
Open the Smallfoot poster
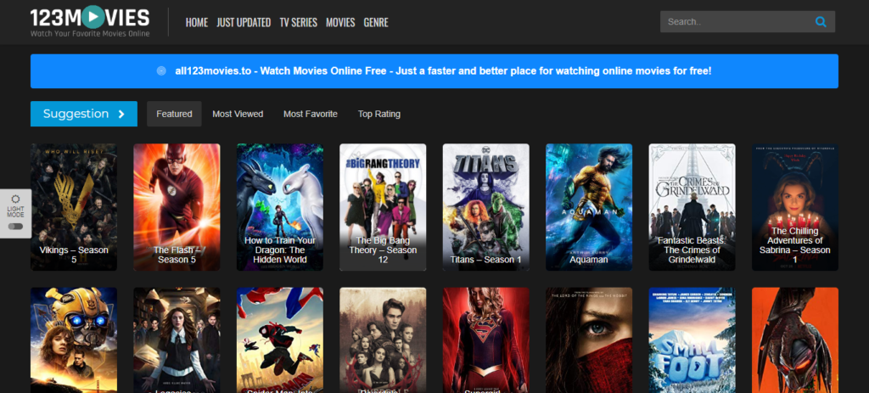[x=692, y=340]
